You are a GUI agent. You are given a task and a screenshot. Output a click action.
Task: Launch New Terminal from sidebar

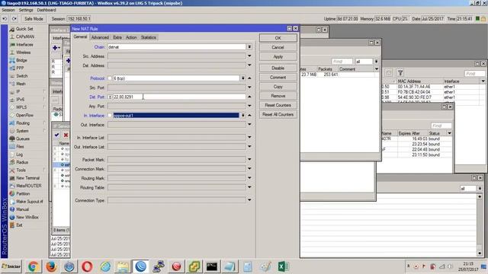27,178
